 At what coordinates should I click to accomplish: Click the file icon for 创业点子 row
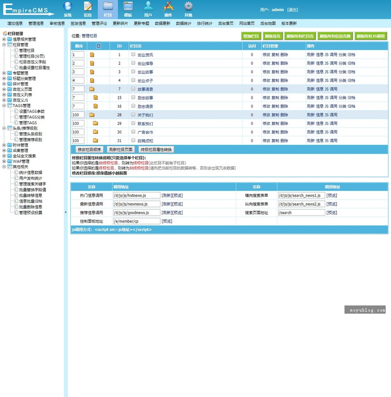[92, 80]
